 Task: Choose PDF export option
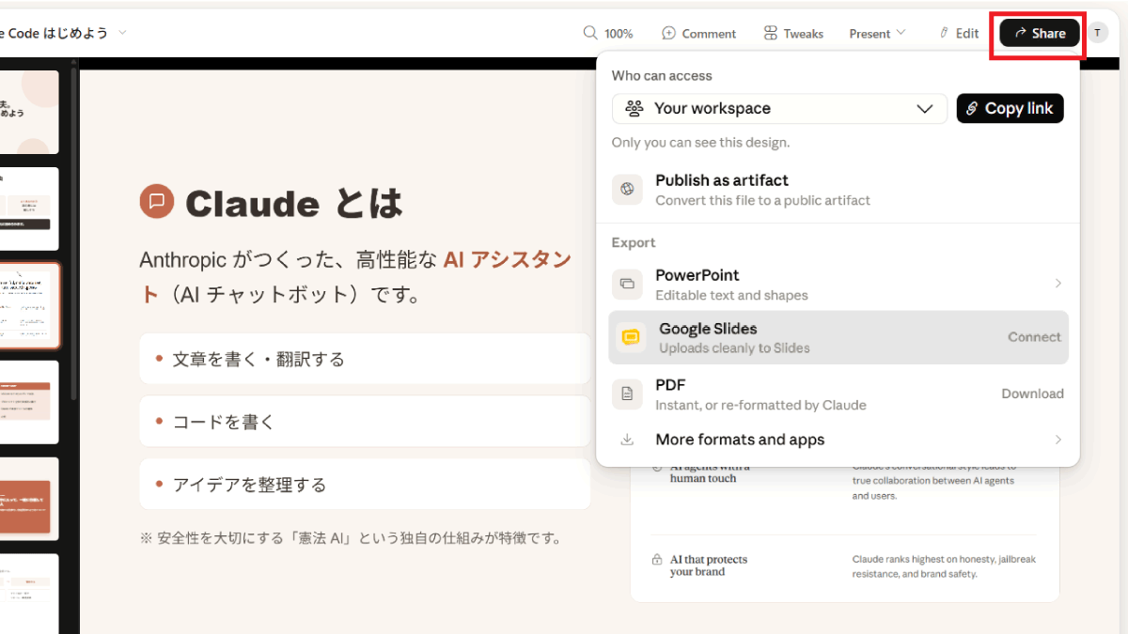838,394
